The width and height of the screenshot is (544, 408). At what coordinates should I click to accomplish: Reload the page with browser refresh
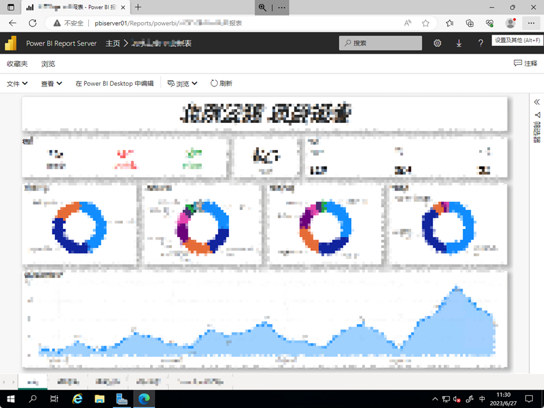click(33, 23)
